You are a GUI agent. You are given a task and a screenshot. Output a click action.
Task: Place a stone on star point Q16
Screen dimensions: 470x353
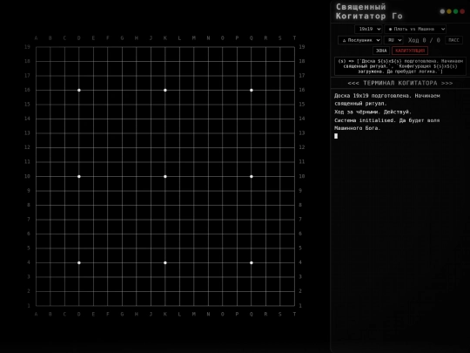point(252,90)
